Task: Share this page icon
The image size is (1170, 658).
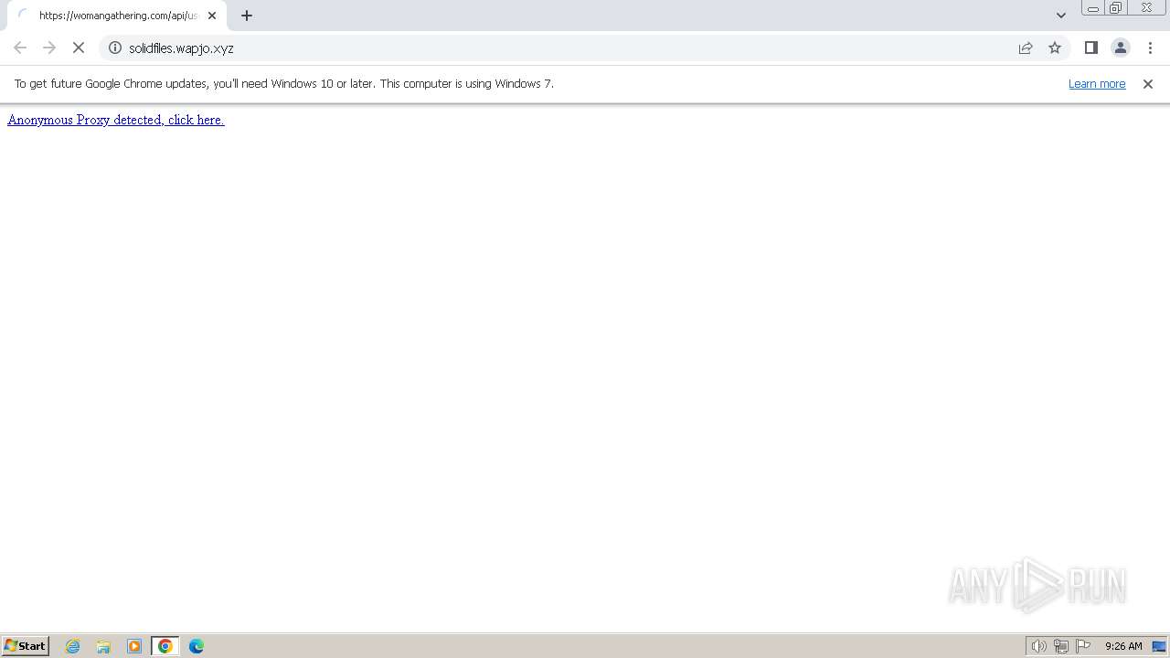Action: point(1026,48)
